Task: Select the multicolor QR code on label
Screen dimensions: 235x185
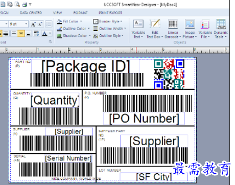Action: point(169,74)
